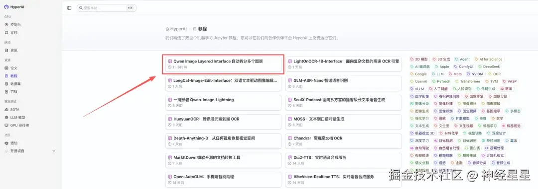This screenshot has height=189, width=538.
Task: Open LongCat-Image-Edit-Interface tutorial card
Action: (x=223, y=83)
